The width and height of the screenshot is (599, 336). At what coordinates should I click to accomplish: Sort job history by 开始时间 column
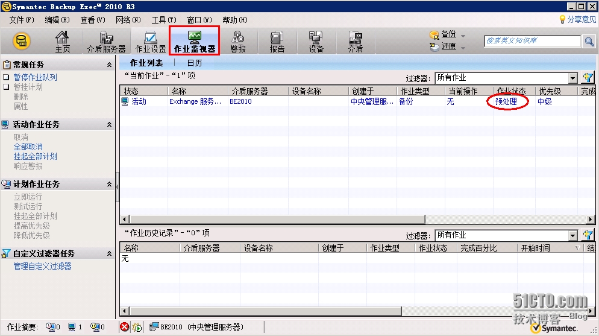tap(550, 248)
